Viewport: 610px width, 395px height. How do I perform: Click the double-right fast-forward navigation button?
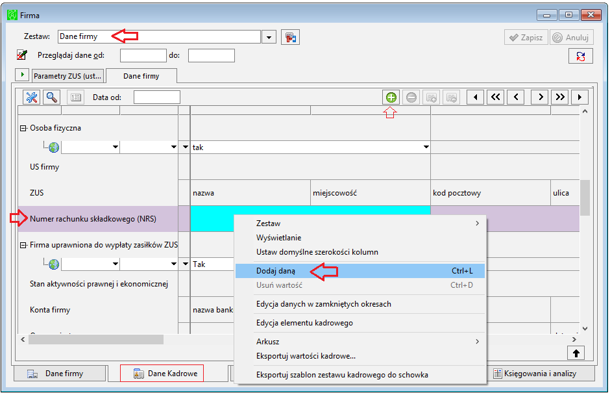(x=560, y=97)
